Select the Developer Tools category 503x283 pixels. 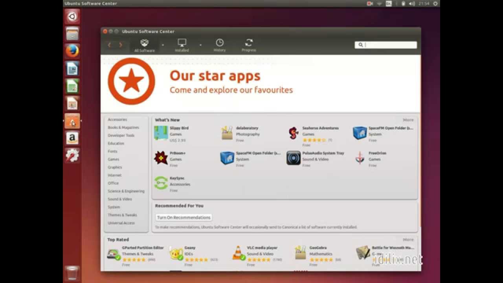[x=121, y=136]
